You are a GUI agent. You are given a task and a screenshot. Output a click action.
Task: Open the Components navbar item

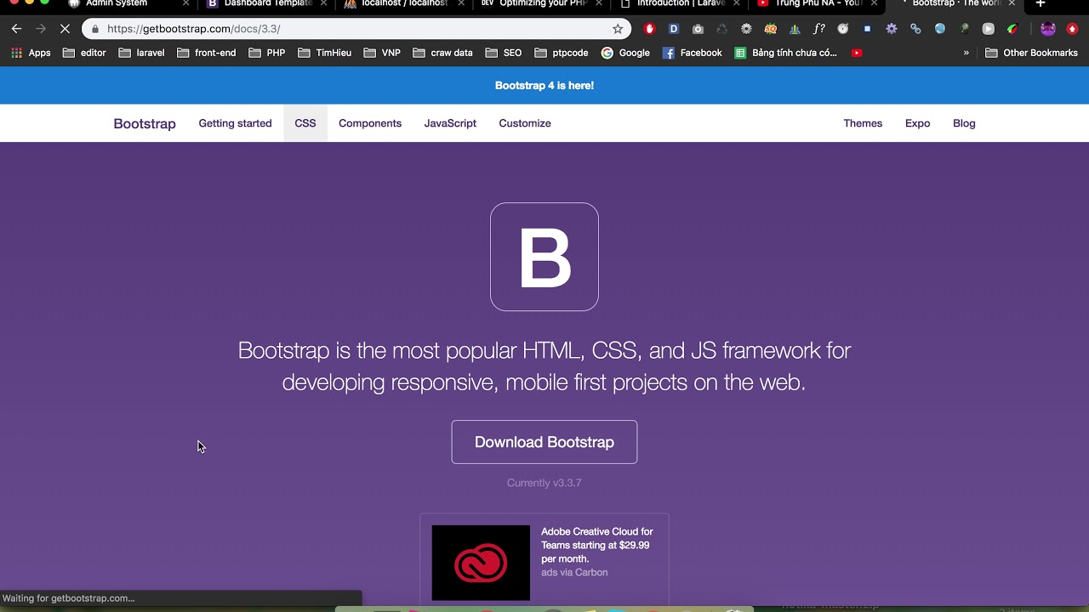click(370, 123)
